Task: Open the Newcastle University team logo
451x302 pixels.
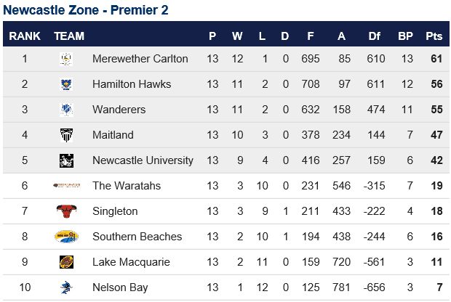Action: [66, 160]
